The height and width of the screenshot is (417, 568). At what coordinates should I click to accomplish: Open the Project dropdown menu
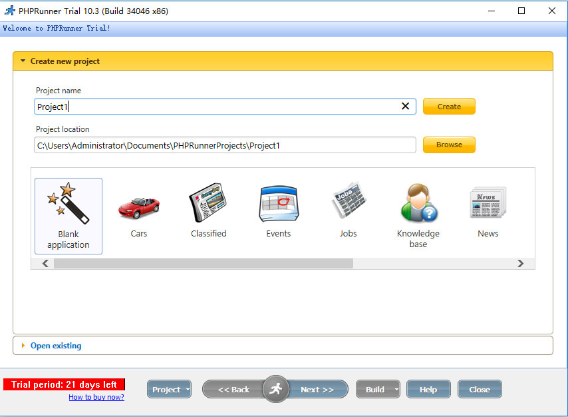169,390
